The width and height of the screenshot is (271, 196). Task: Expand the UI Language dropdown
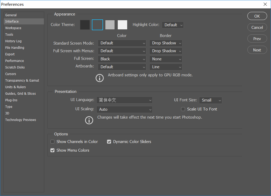pos(124,100)
